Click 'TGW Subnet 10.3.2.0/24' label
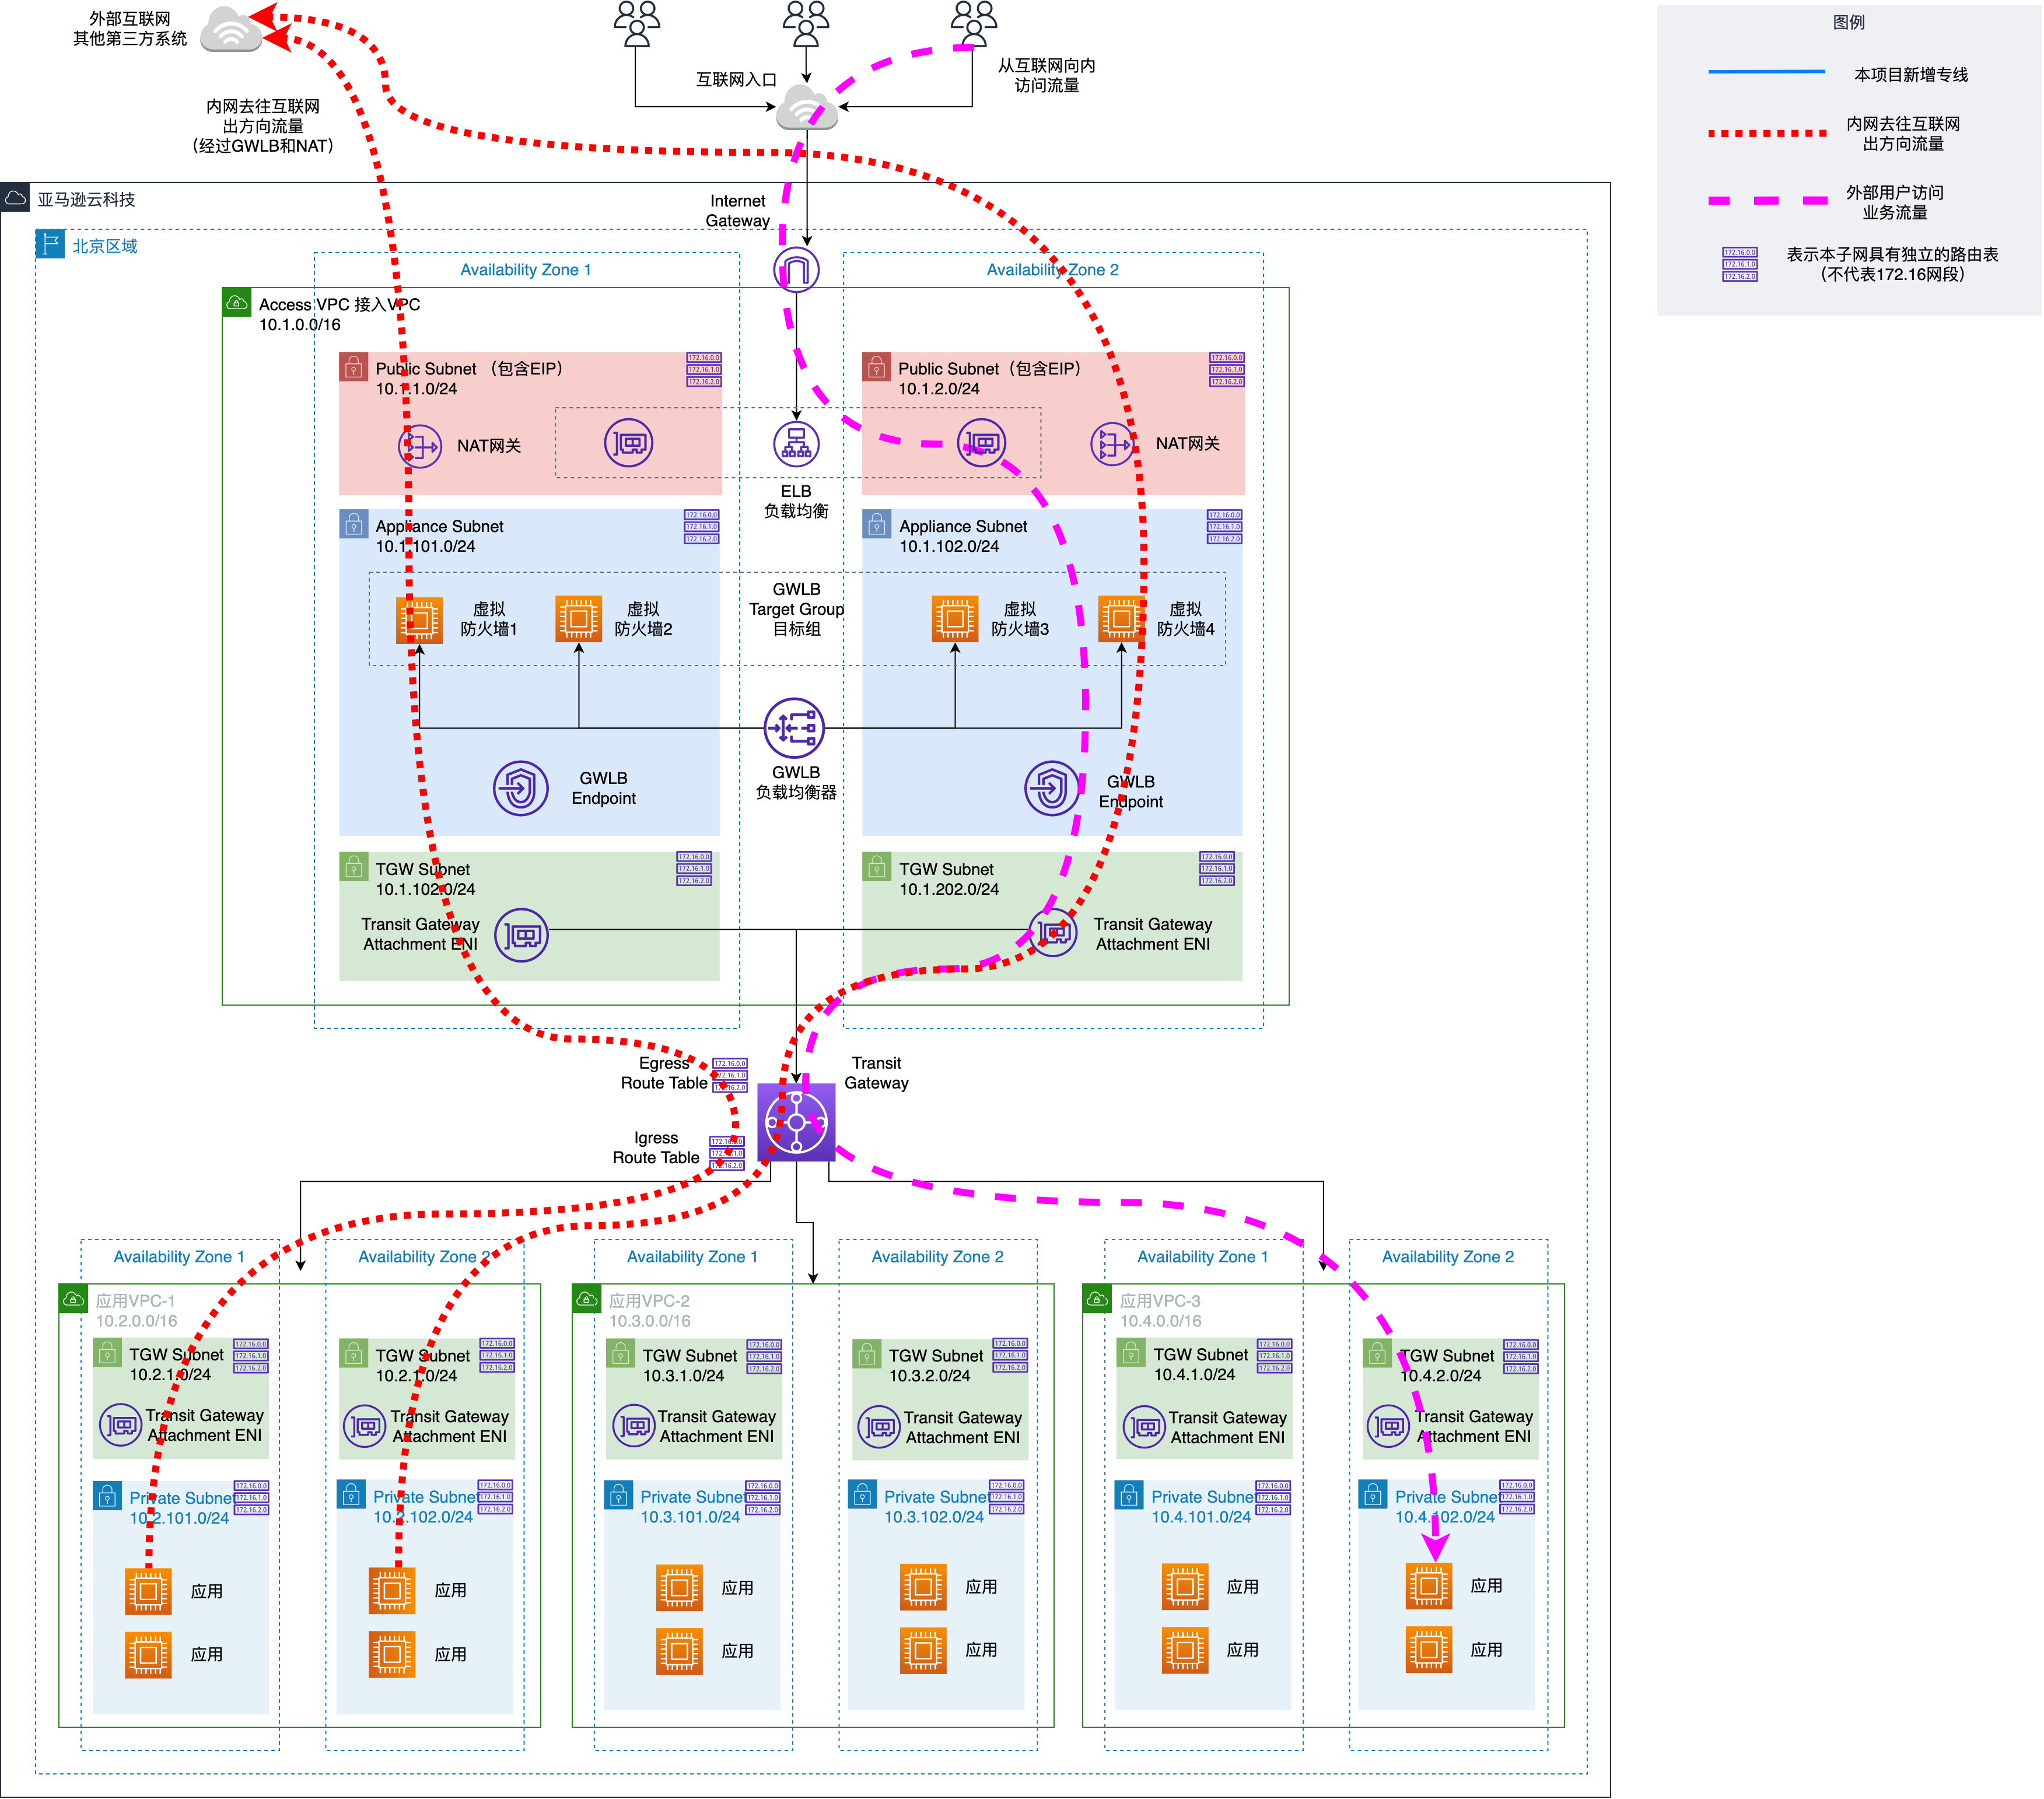 pos(936,1365)
